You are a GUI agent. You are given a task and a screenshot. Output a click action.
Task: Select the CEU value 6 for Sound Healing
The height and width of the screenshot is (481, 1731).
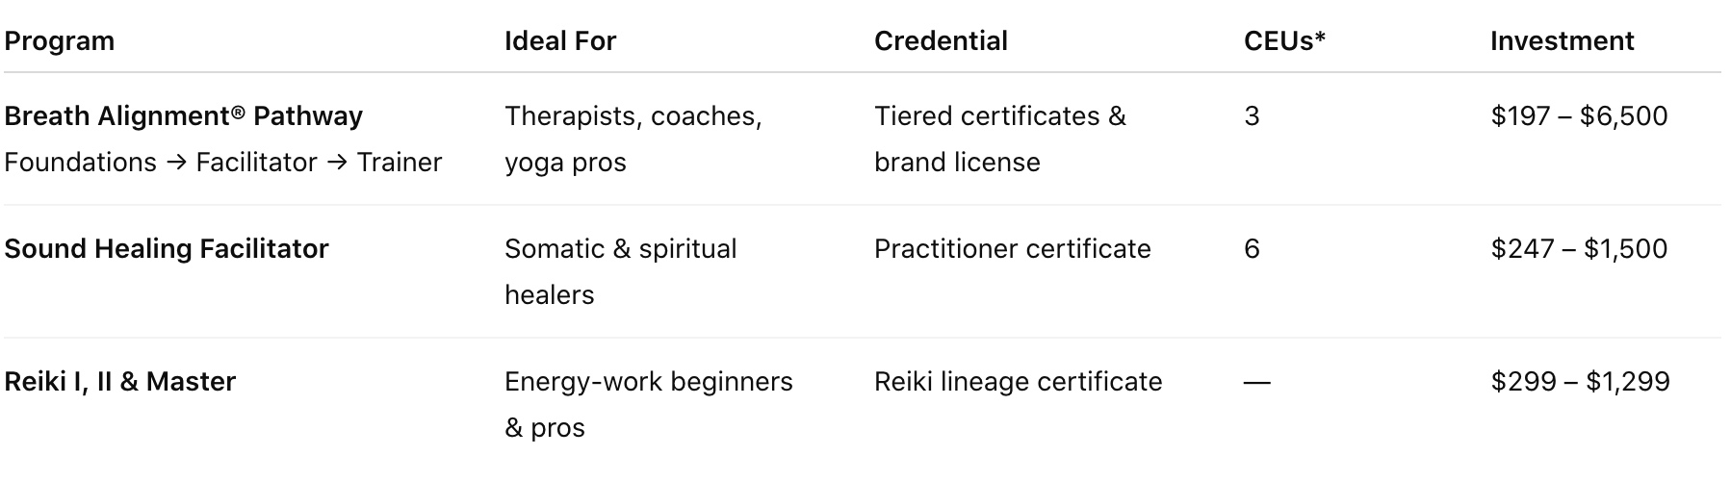coord(1252,248)
